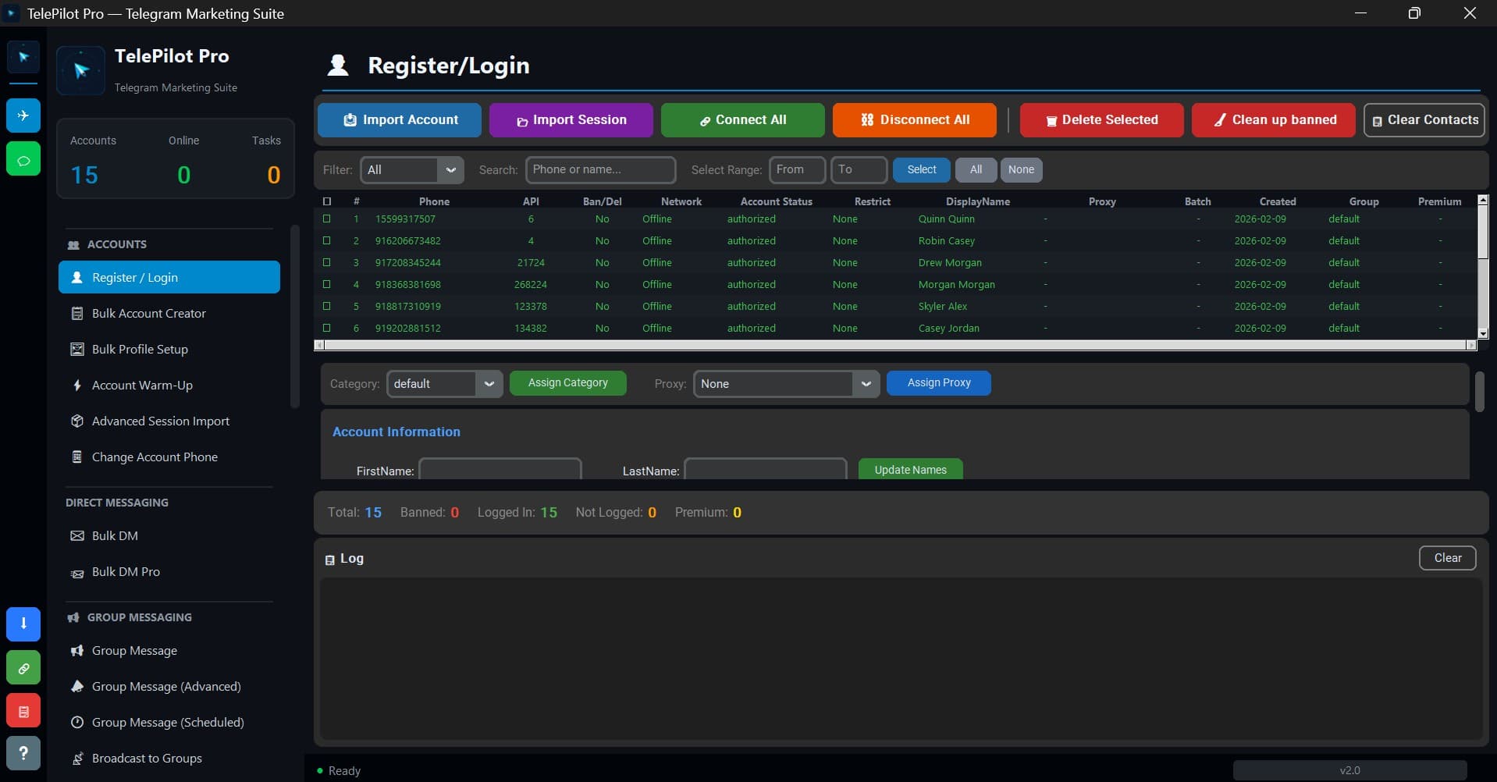1497x782 pixels.
Task: Click the Import Account button icon
Action: tap(350, 120)
